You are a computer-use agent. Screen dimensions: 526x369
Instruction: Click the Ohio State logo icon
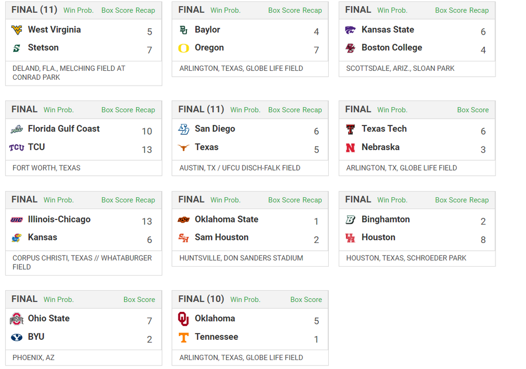pos(17,319)
